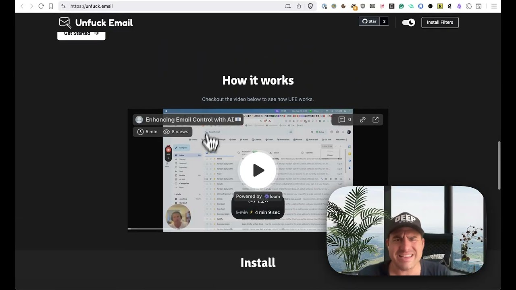Click the Unfuck Email envelope logo

[65, 23]
